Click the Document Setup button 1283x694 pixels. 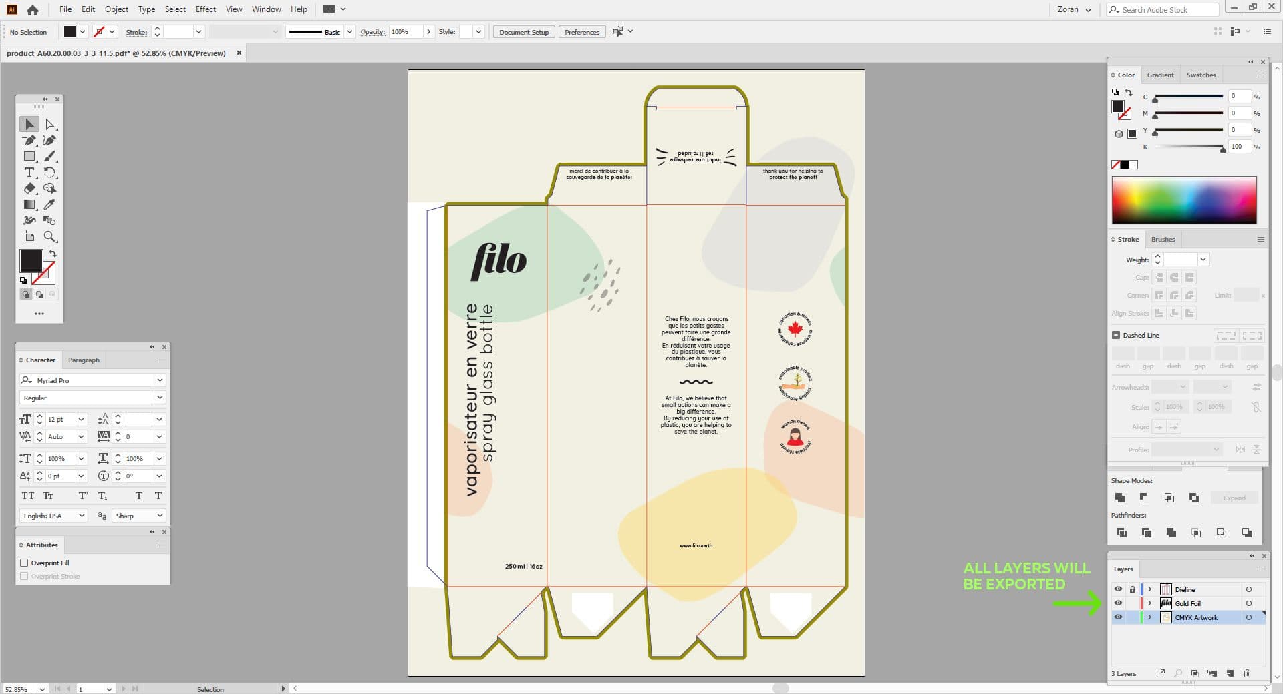point(523,31)
